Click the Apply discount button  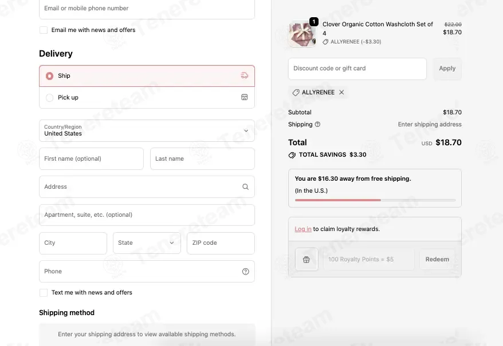point(447,69)
